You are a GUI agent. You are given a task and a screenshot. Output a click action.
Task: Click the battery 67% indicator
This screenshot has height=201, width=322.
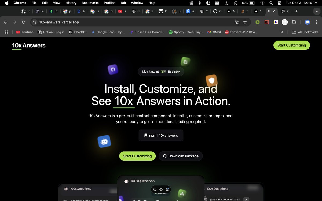tap(248, 3)
